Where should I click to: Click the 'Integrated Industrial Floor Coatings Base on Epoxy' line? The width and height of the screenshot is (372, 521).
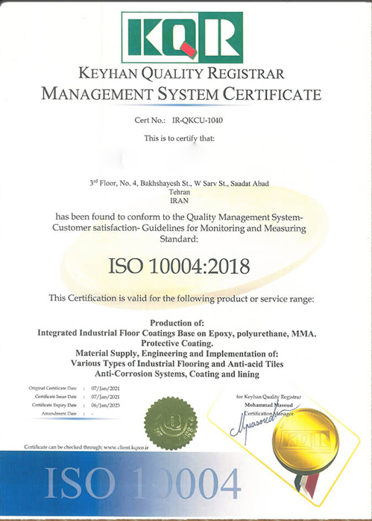pos(177,333)
